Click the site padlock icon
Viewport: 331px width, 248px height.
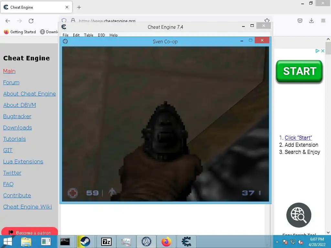[73, 20]
